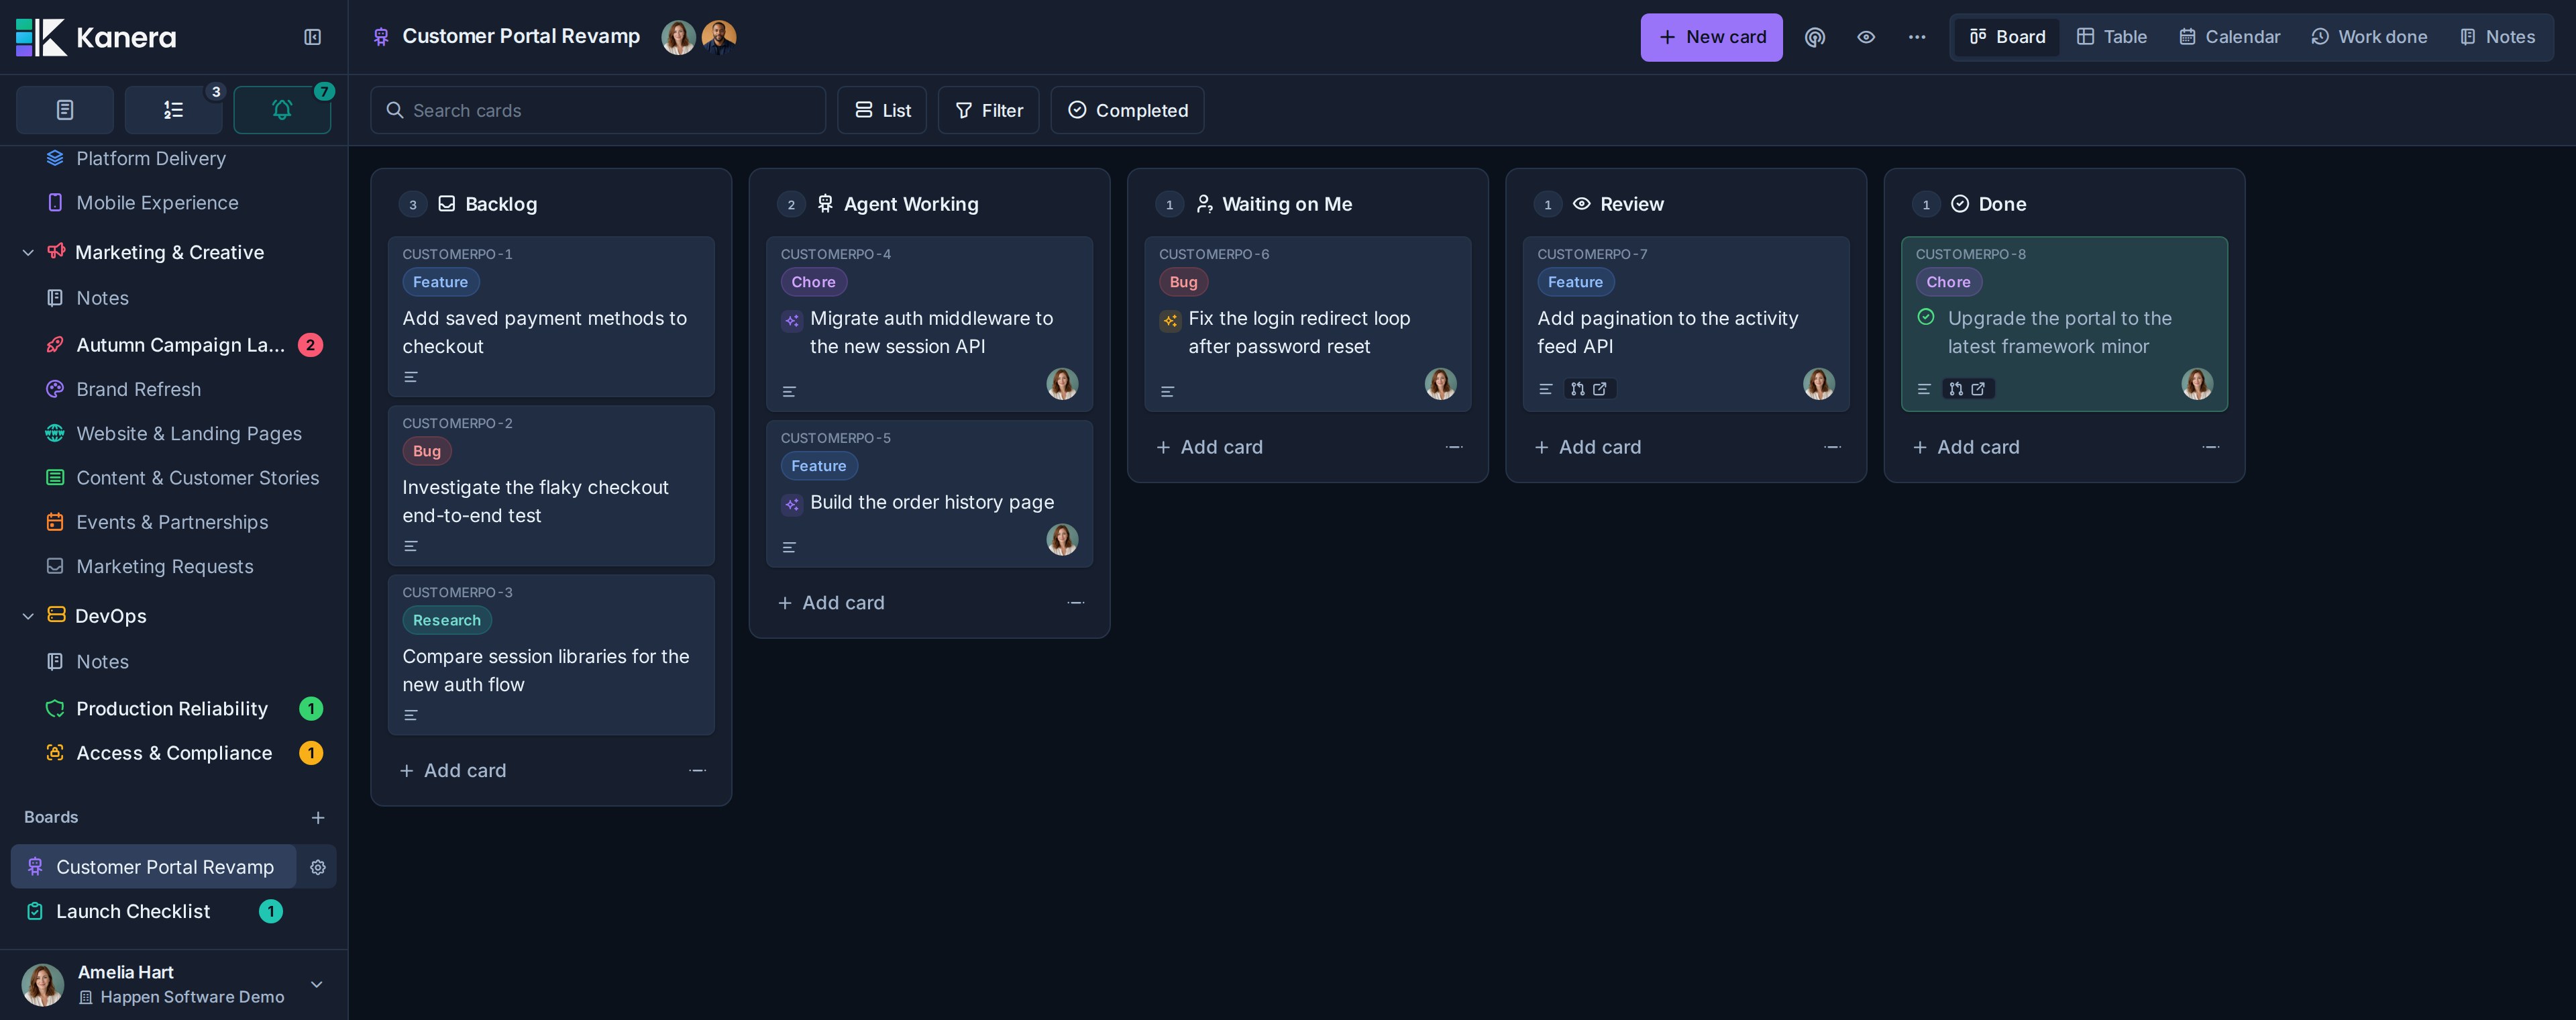
Task: Add card to the Backlog column
Action: [453, 770]
